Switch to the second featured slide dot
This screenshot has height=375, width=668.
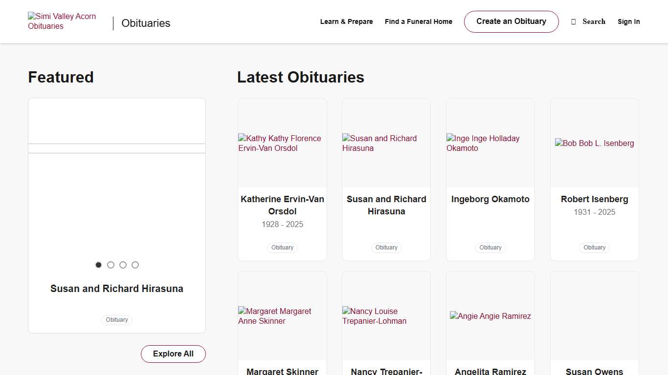[111, 265]
